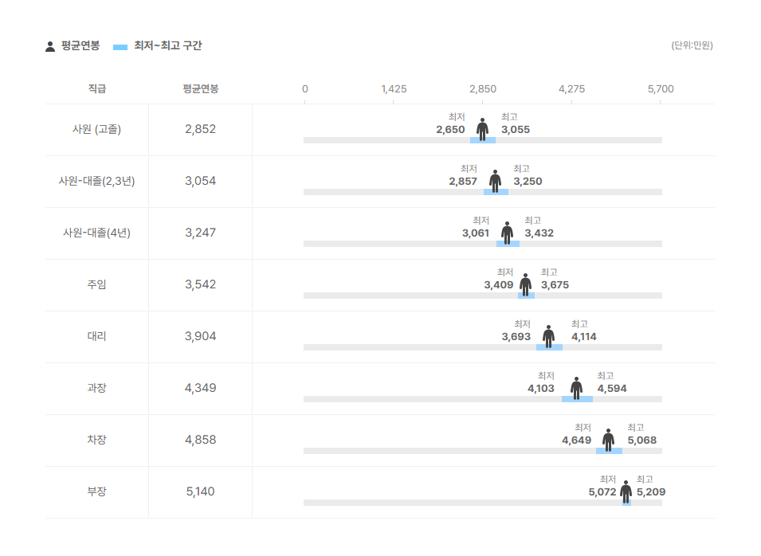The width and height of the screenshot is (761, 556).
Task: Click the person icon in 주임 row
Action: point(525,284)
